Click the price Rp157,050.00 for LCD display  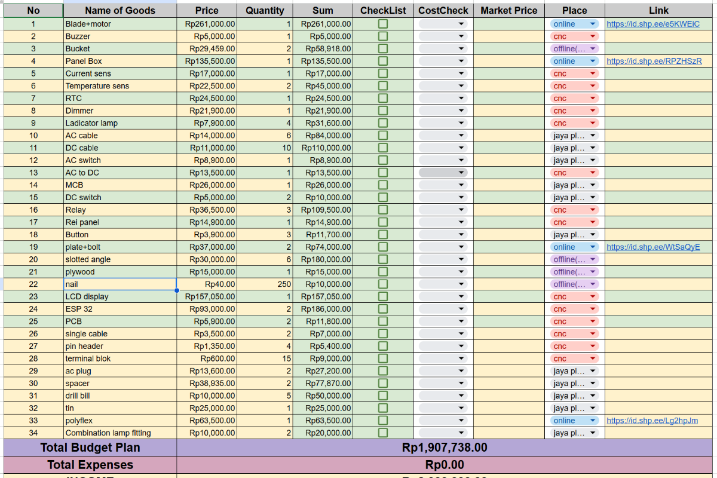coord(207,296)
